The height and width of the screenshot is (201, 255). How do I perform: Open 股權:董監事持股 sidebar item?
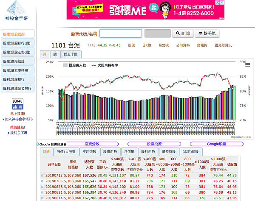18,70
